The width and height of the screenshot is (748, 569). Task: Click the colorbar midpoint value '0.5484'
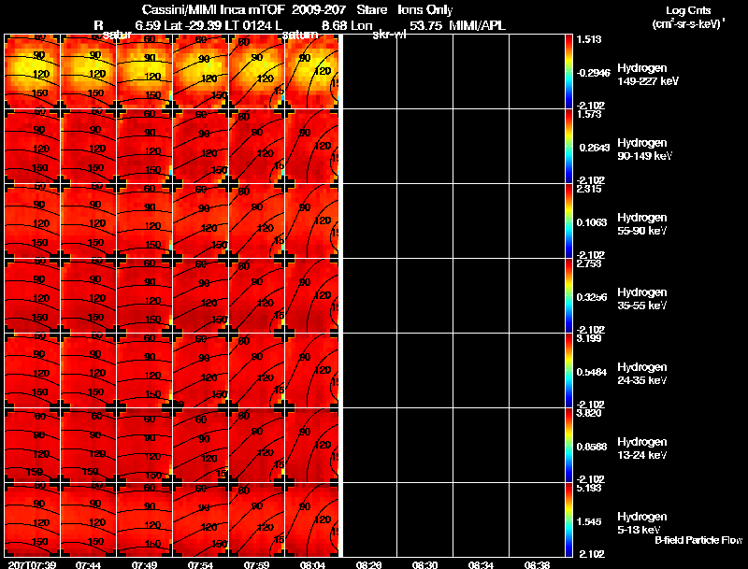(592, 372)
